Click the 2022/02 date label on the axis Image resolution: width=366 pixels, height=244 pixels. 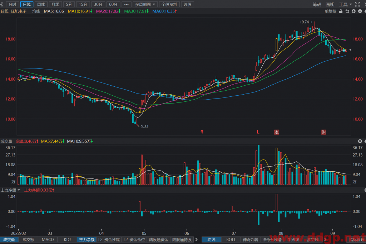point(19,233)
